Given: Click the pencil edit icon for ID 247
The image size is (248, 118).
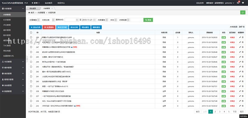Looking at the screenshot, I should (240, 47).
